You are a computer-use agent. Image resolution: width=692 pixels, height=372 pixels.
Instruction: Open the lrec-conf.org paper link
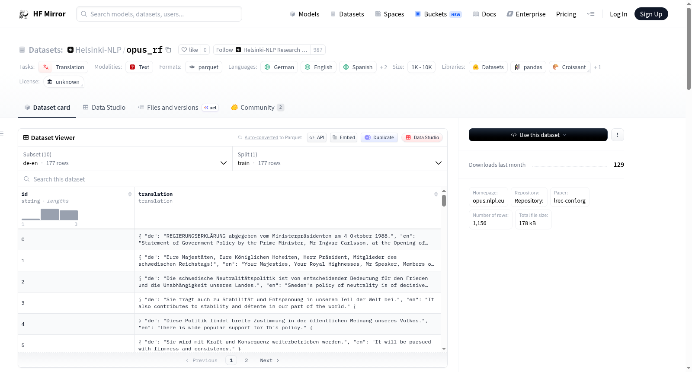click(x=570, y=197)
